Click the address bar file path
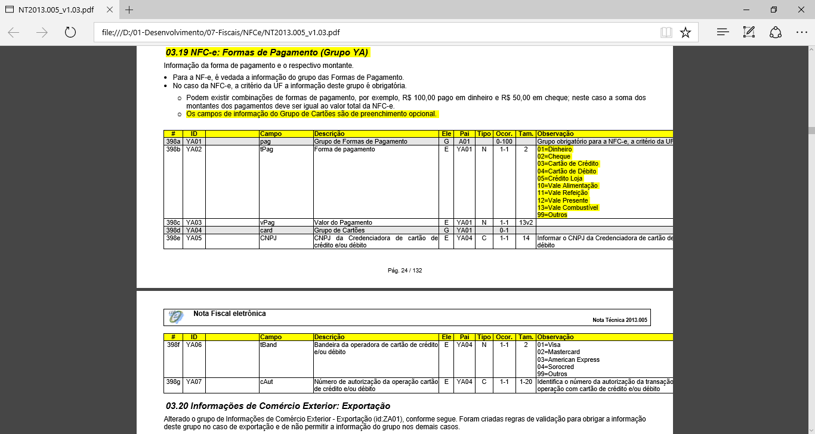 [221, 32]
